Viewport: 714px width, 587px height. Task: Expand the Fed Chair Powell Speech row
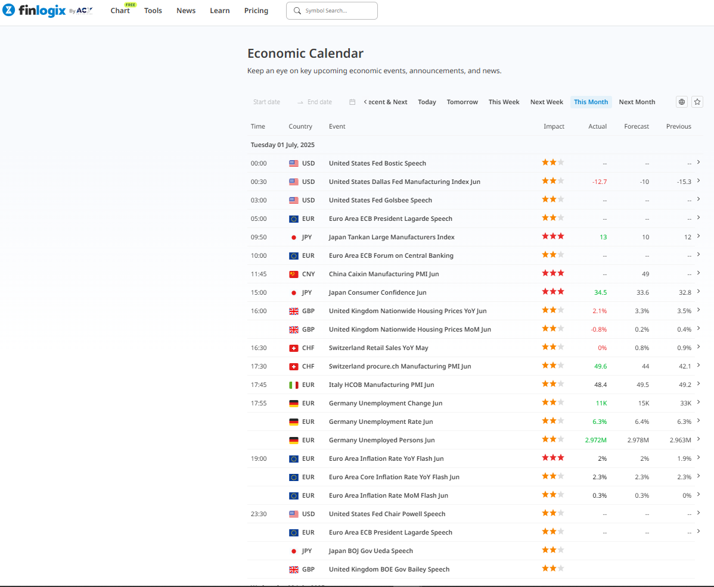pyautogui.click(x=698, y=513)
